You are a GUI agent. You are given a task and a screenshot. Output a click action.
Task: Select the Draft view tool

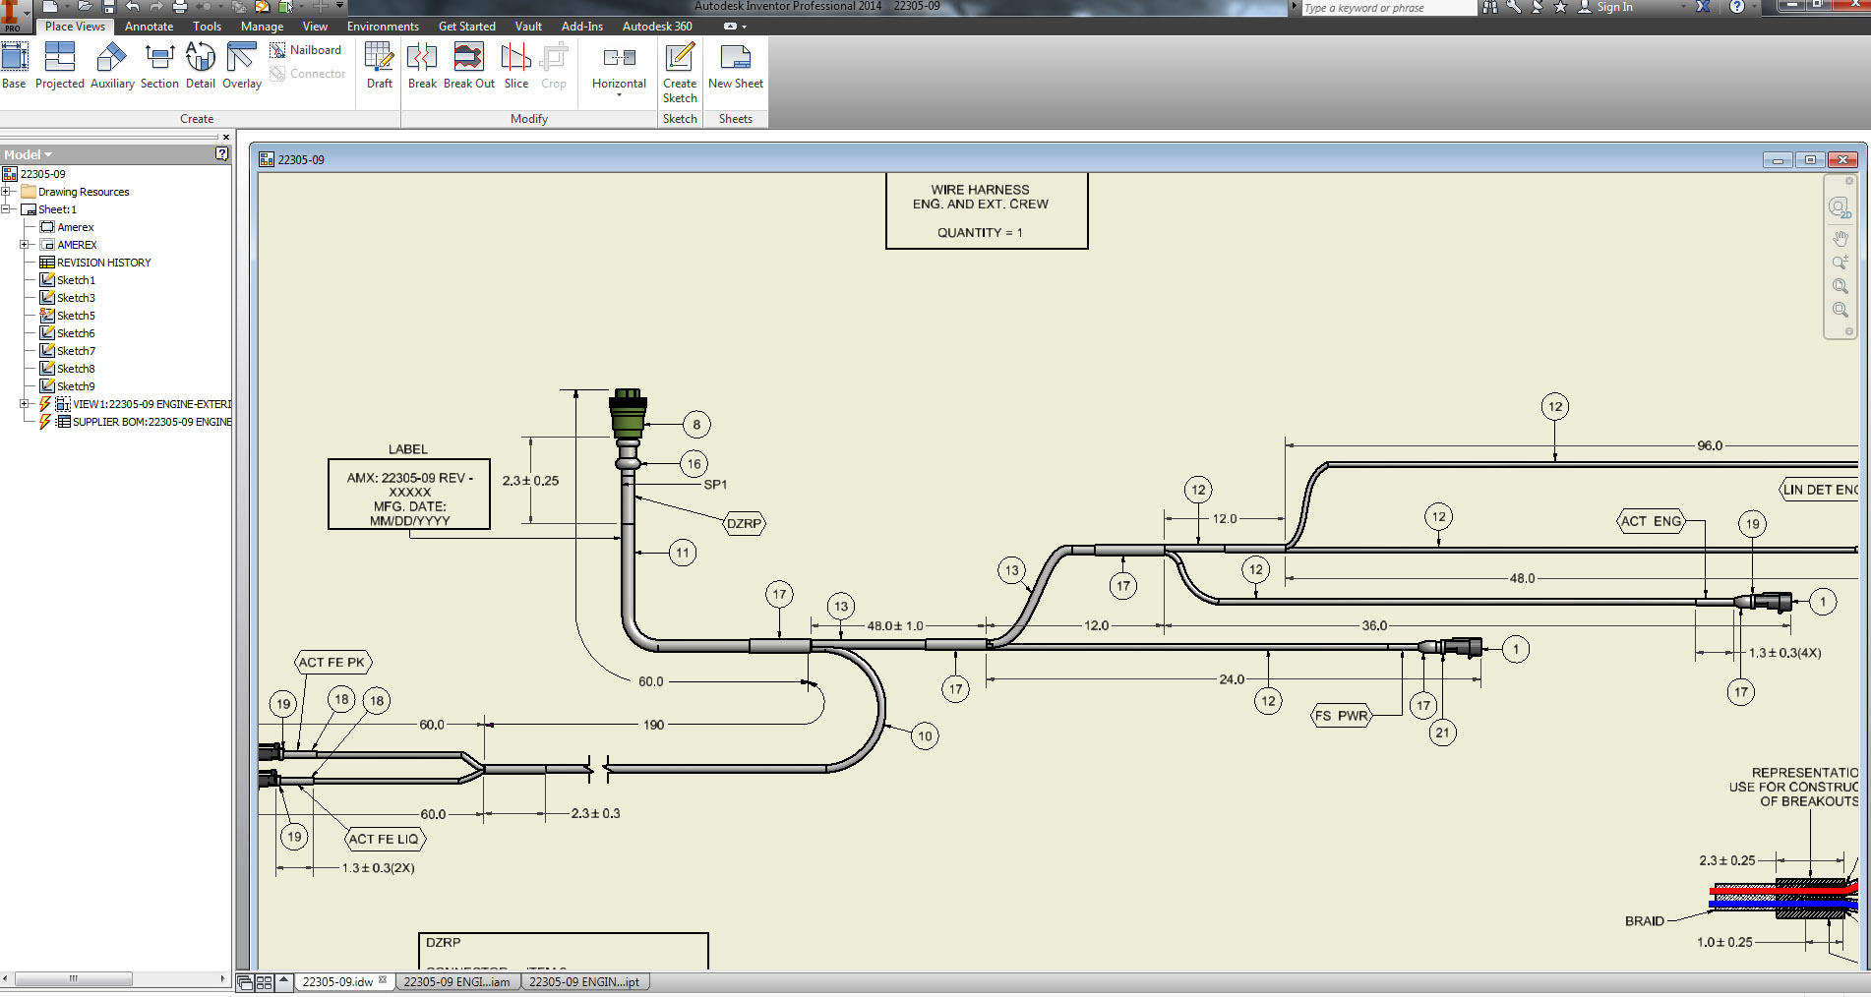coord(380,66)
